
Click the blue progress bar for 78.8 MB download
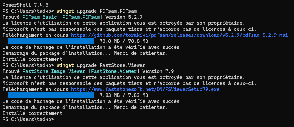[x=51, y=41]
